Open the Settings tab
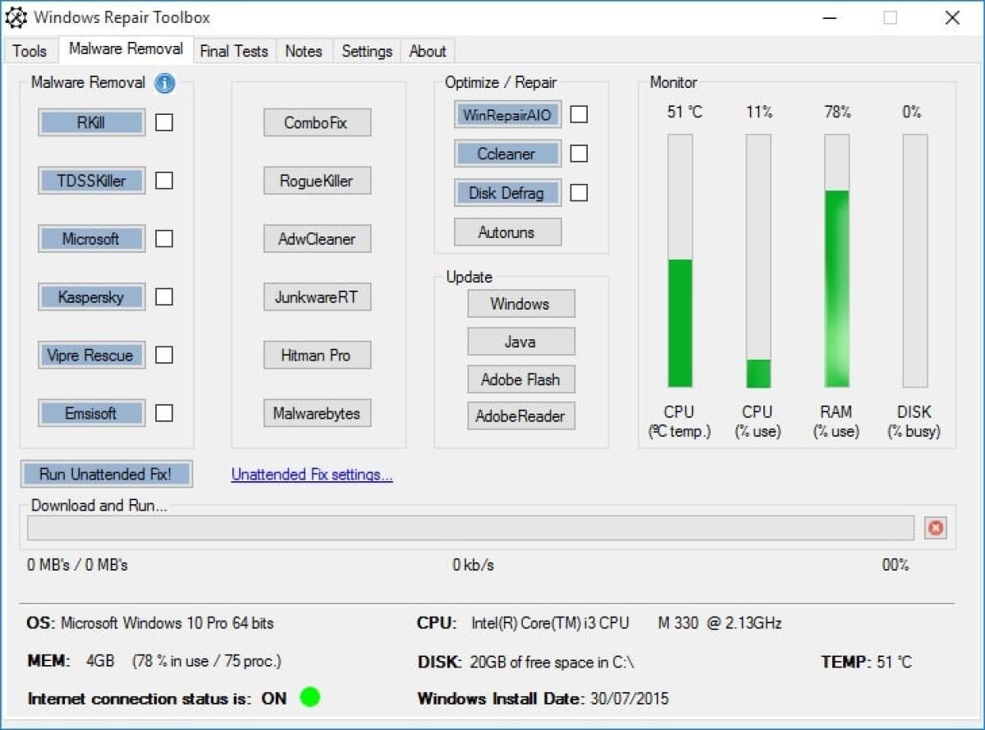 pyautogui.click(x=366, y=51)
